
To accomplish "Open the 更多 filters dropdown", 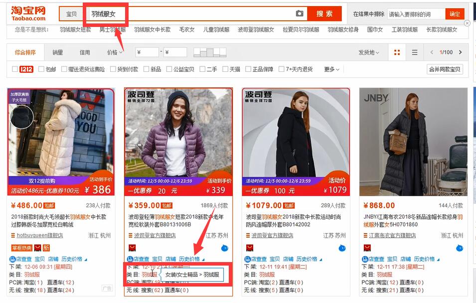I will (332, 69).
